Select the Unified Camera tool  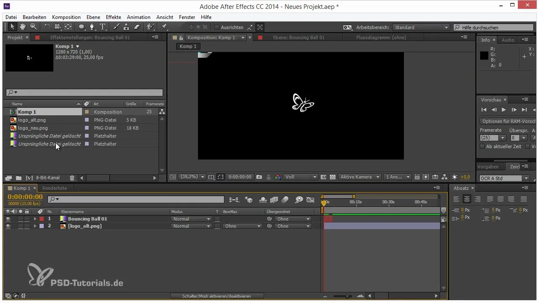58,27
